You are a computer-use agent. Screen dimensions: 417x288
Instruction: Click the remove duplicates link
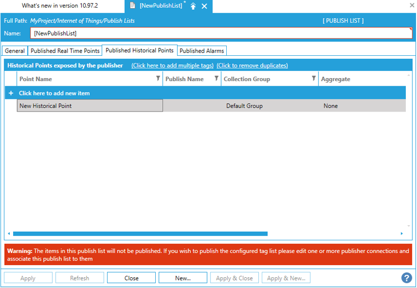pyautogui.click(x=252, y=65)
